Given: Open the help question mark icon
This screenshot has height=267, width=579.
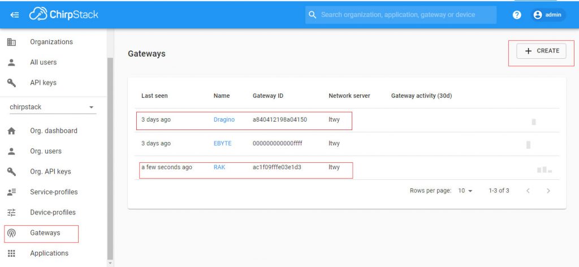Looking at the screenshot, I should [x=517, y=15].
